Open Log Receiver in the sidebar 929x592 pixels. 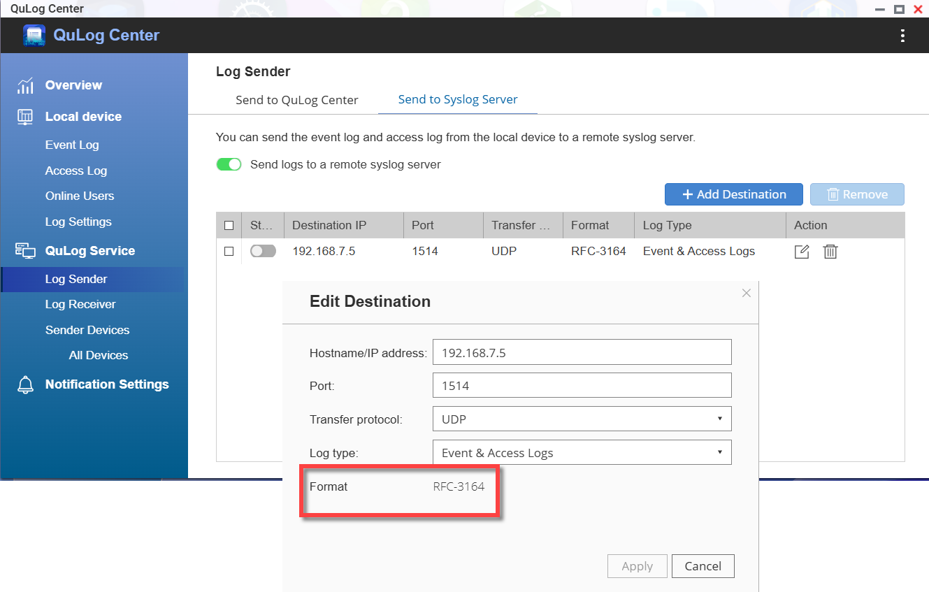point(80,305)
